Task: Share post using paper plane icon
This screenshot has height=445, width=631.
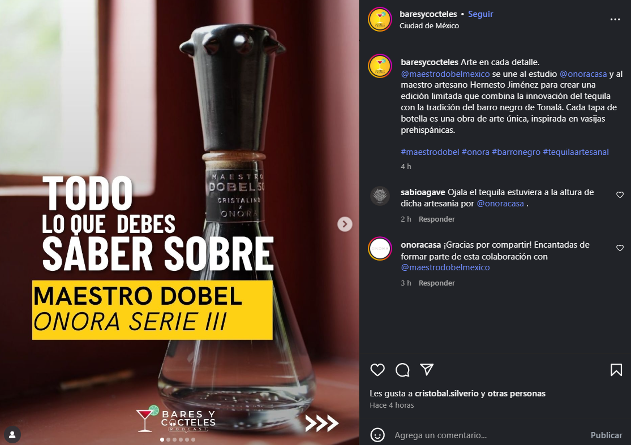Action: [427, 369]
